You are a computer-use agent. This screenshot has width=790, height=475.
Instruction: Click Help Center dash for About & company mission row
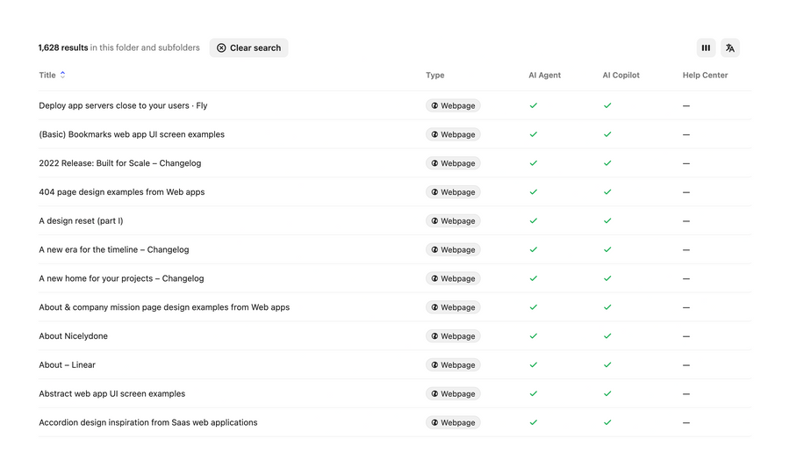pyautogui.click(x=686, y=307)
